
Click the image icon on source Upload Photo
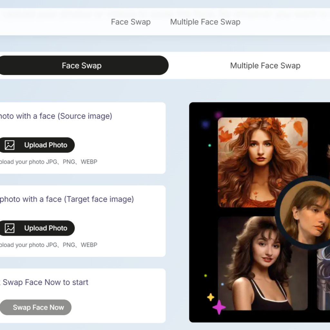coord(10,145)
